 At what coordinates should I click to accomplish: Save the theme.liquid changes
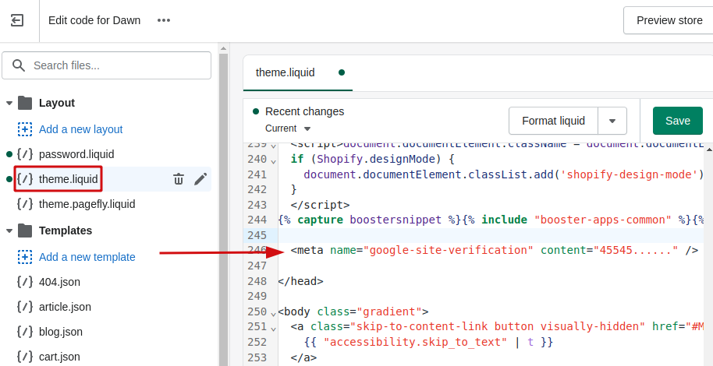(678, 121)
